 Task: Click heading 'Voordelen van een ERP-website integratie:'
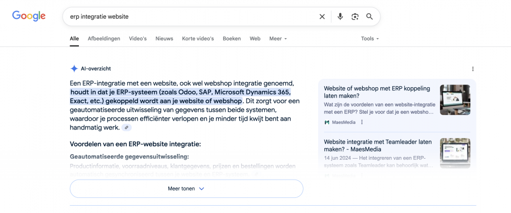tap(135, 144)
